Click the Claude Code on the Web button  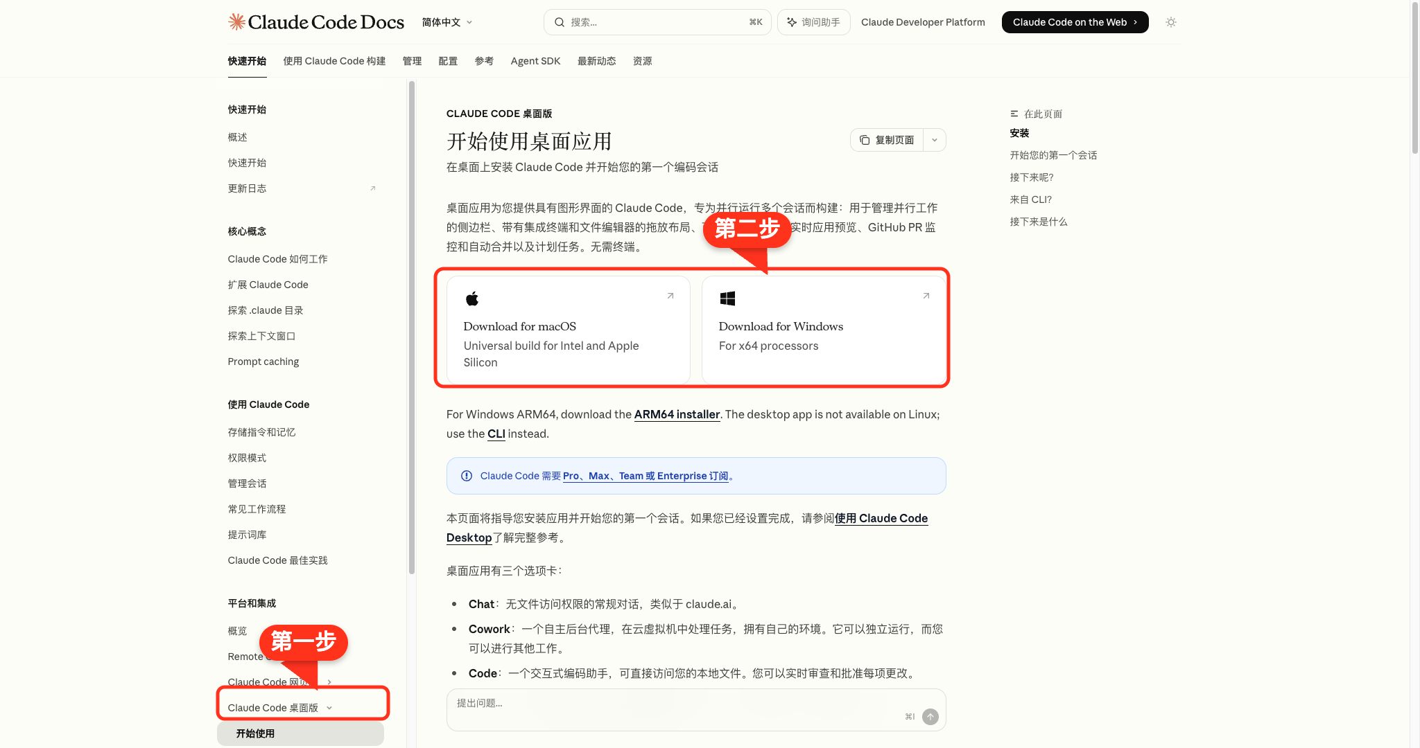(1075, 22)
